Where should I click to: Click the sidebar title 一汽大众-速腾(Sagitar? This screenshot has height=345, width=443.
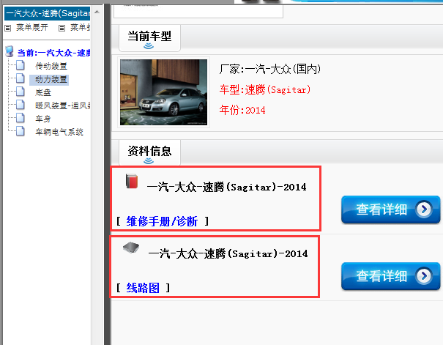(47, 14)
